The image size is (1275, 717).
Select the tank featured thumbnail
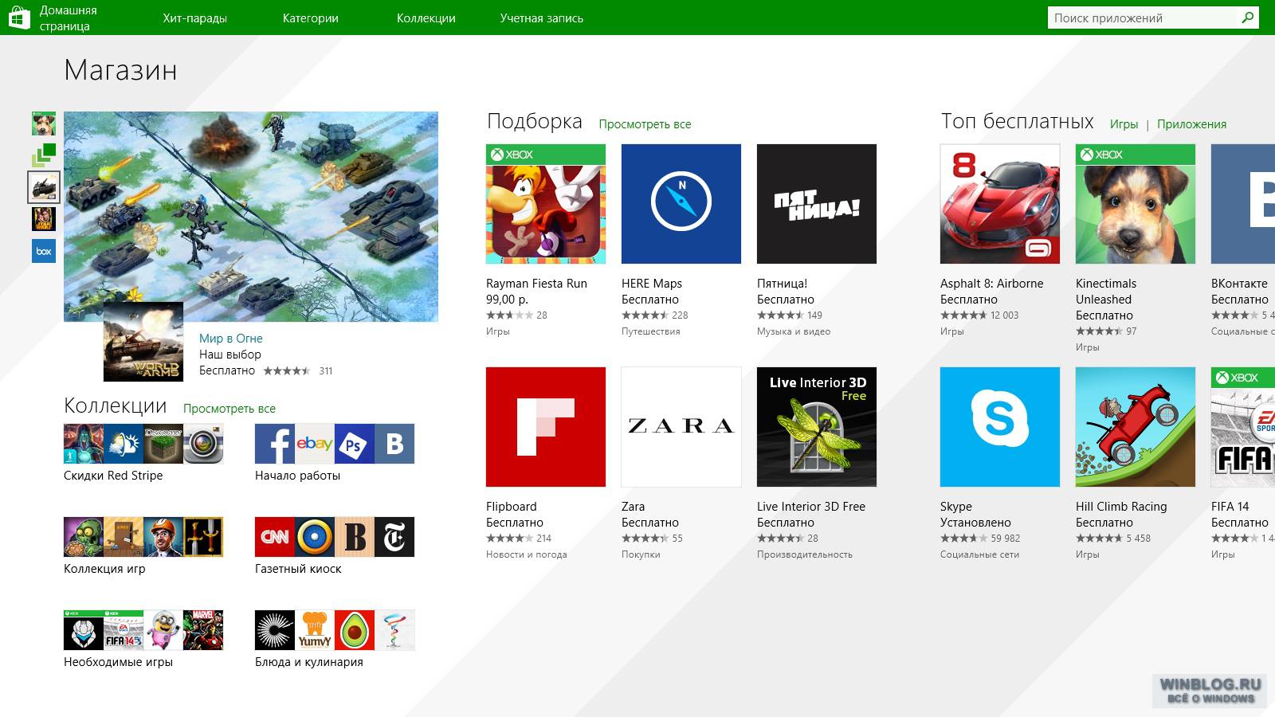point(44,187)
